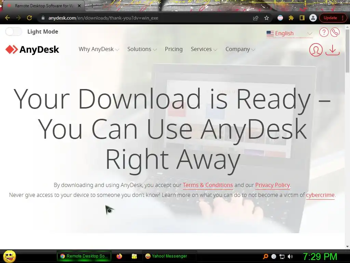Viewport: 350px width, 263px height.
Task: Open the Privacy Policy link
Action: pos(272,185)
